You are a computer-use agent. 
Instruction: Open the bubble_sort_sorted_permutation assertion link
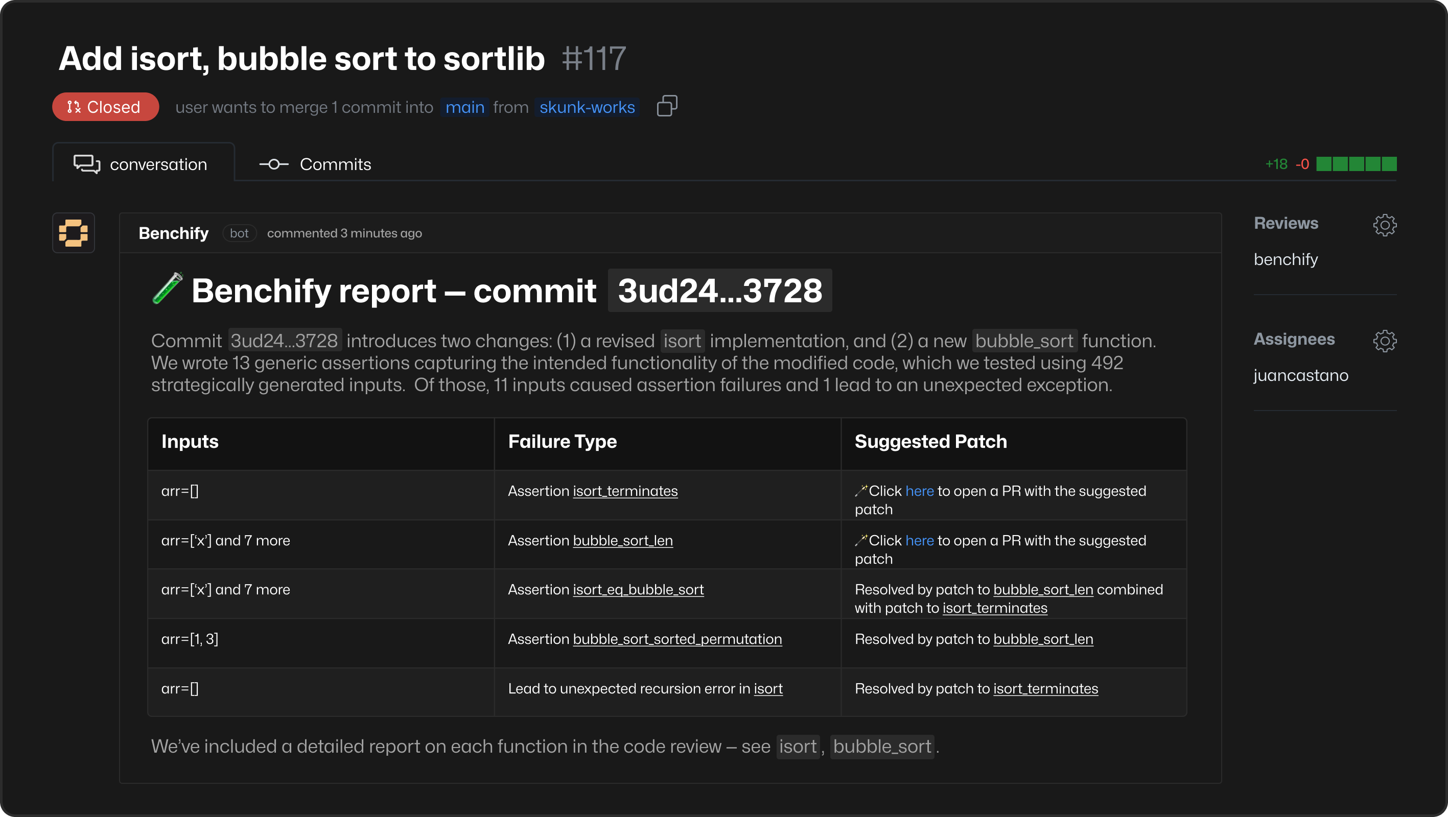(677, 639)
